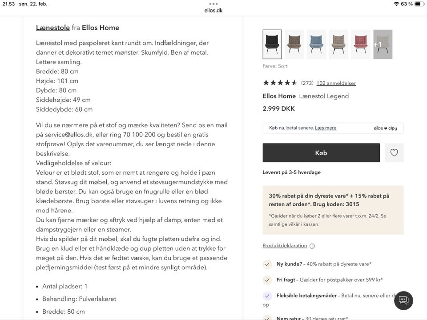
Task: Tap the star rating icons
Action: (280, 83)
